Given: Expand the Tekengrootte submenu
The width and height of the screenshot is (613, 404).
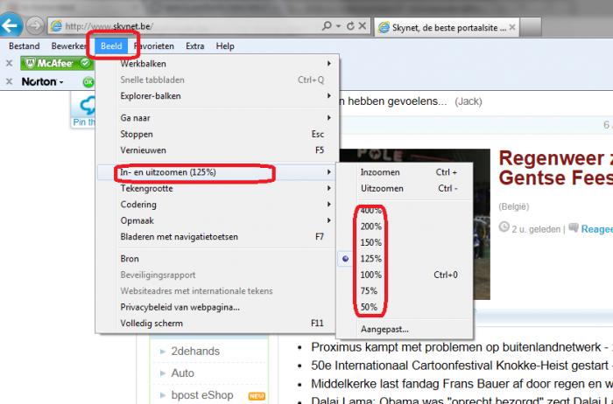Looking at the screenshot, I should coord(215,189).
